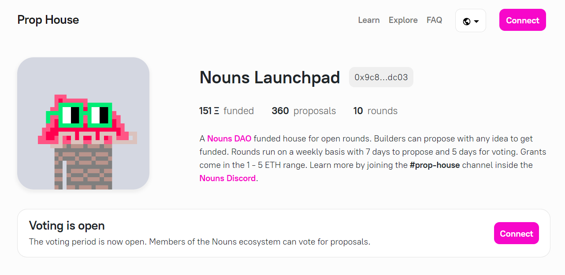Image resolution: width=565 pixels, height=275 pixels.
Task: Click the Ξ ether symbol next to 151
Action: pos(216,111)
